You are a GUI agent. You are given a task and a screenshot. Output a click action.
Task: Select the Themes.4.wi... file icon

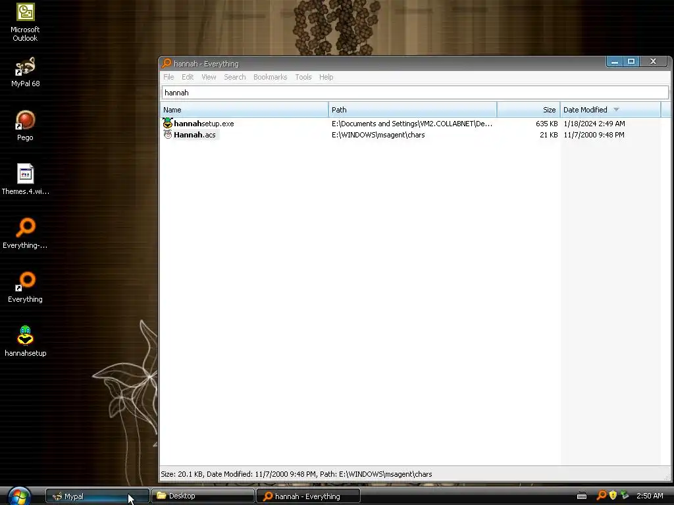coord(26,180)
